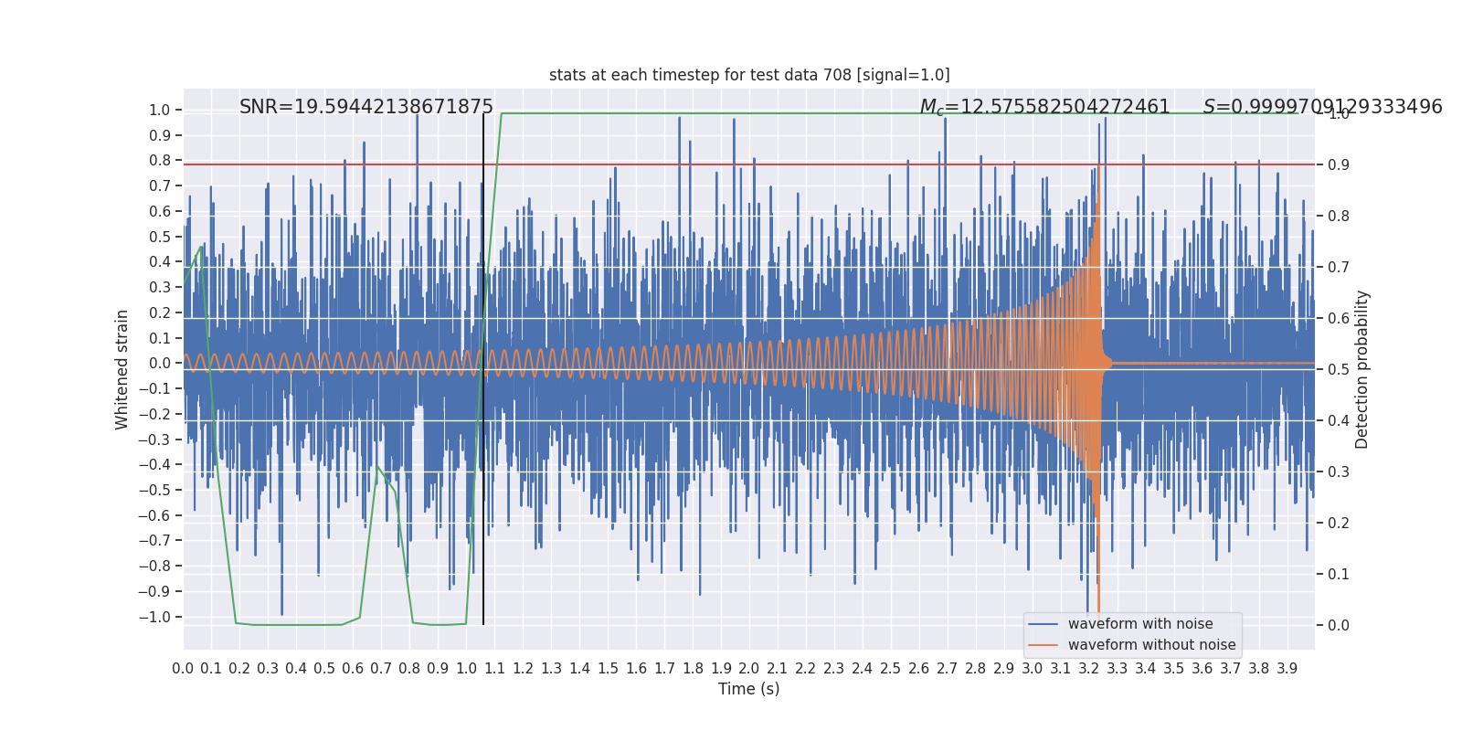Click the −0.2 tick label on the strain axis
Viewport: 1462px width, 731px height.
click(154, 414)
